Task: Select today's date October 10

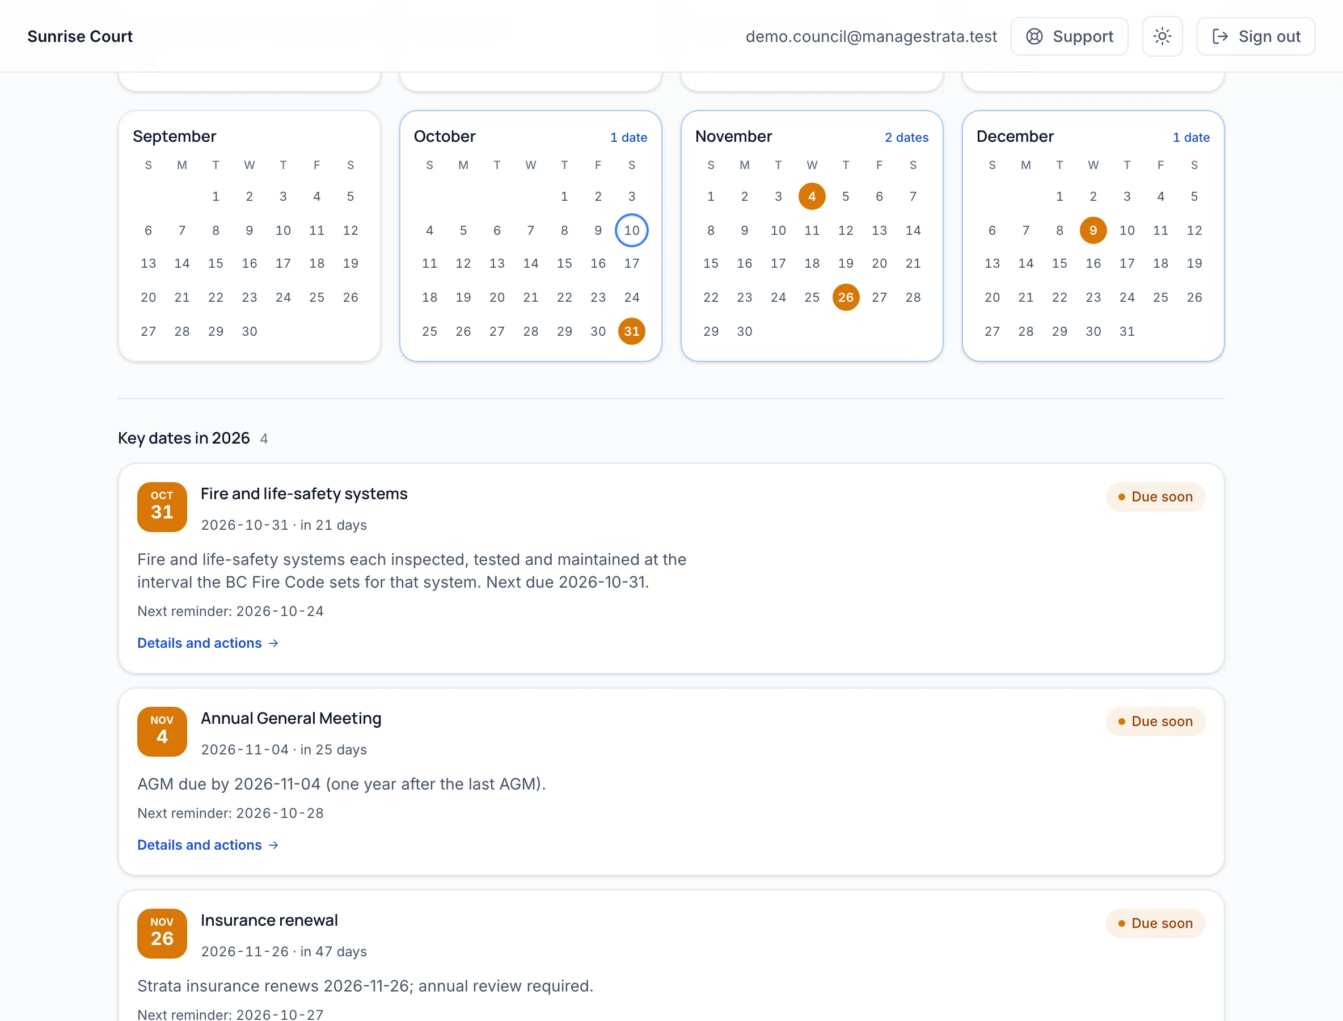Action: [631, 230]
